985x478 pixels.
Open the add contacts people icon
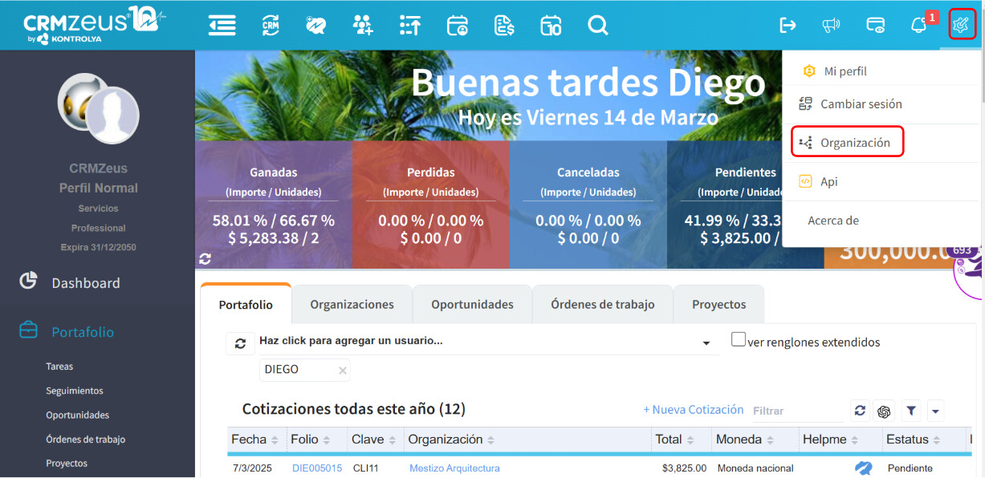point(363,26)
